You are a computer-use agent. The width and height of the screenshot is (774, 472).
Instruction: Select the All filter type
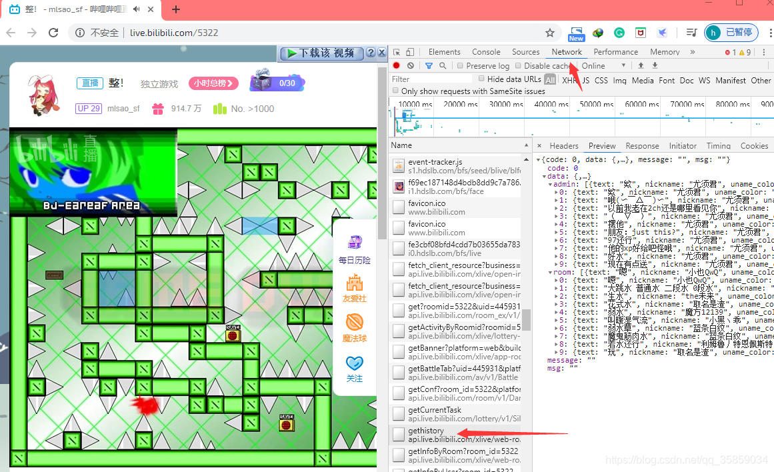[x=550, y=79]
